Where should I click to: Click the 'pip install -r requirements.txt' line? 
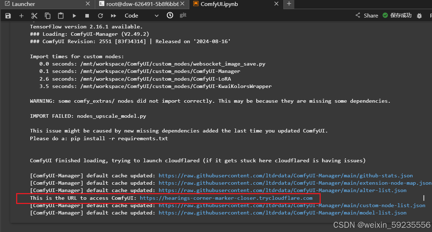(x=99, y=138)
